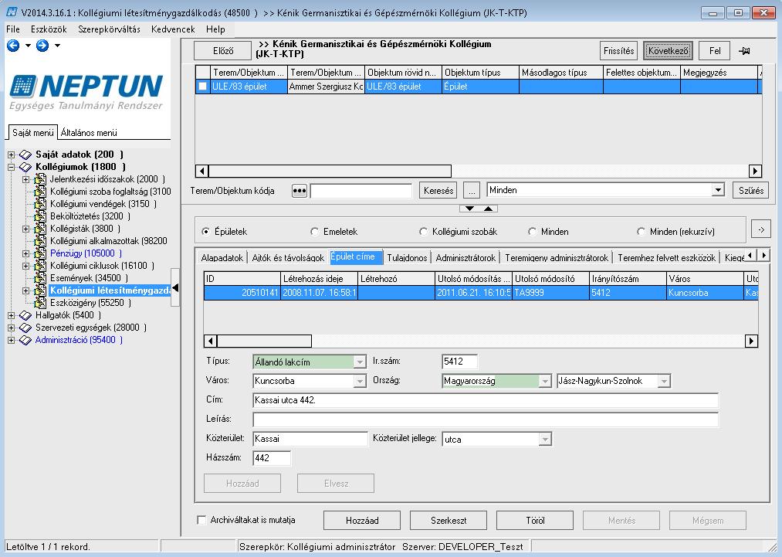
Task: Expand the Pénzügy tree node
Action: pyautogui.click(x=26, y=253)
